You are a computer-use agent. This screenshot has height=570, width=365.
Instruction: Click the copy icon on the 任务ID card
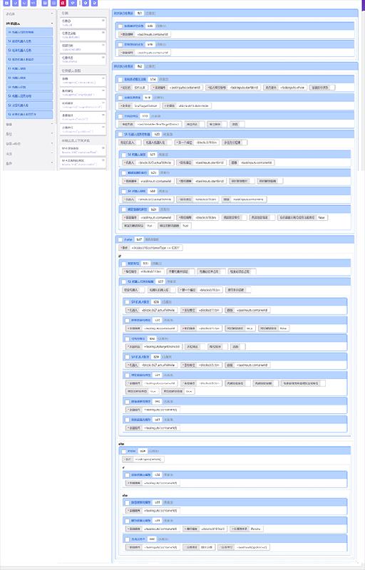(x=103, y=21)
